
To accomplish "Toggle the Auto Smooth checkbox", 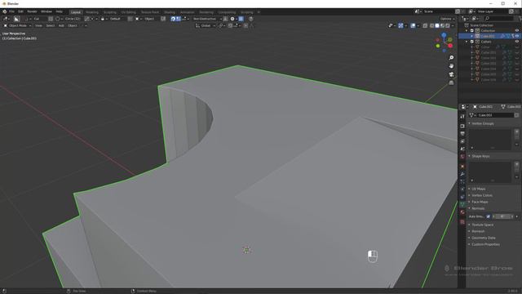I will coord(489,216).
